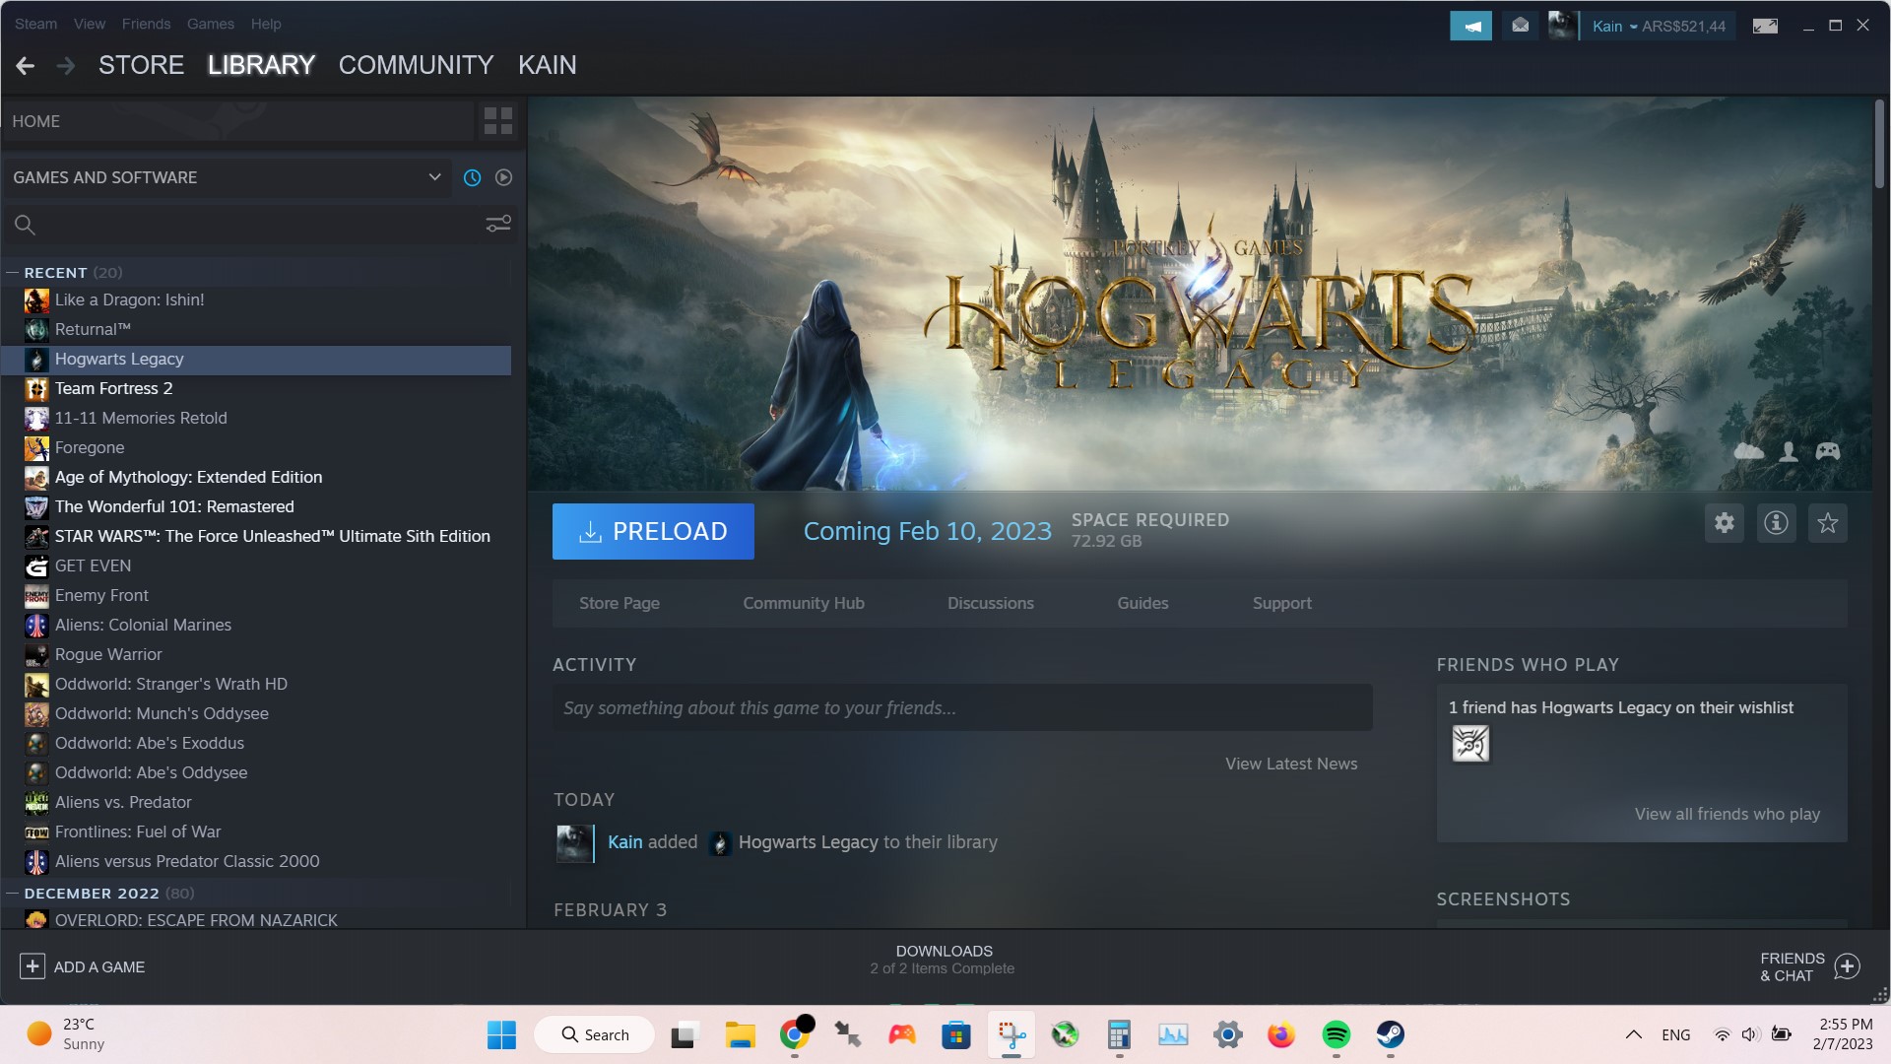1891x1064 pixels.
Task: Click the Steam Cloud icon on banner
Action: pos(1748,451)
